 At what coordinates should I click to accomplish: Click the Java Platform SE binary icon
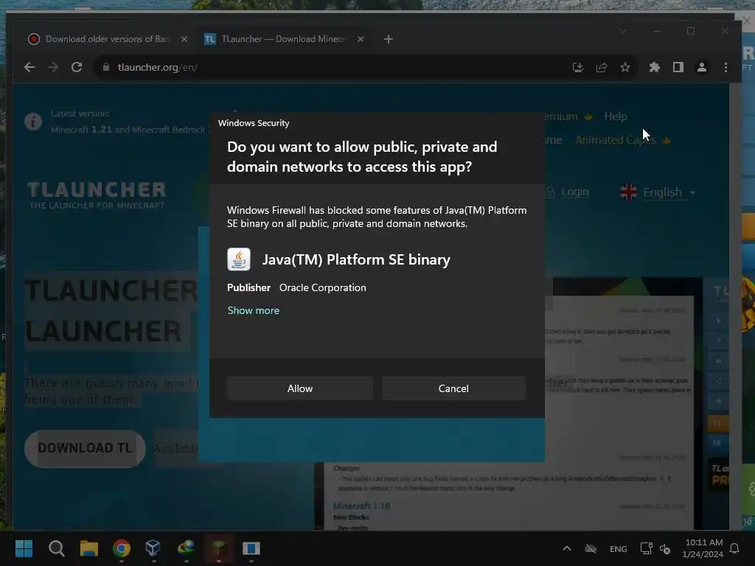239,259
